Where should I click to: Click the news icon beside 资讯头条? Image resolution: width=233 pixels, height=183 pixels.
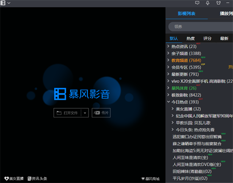point(29,178)
